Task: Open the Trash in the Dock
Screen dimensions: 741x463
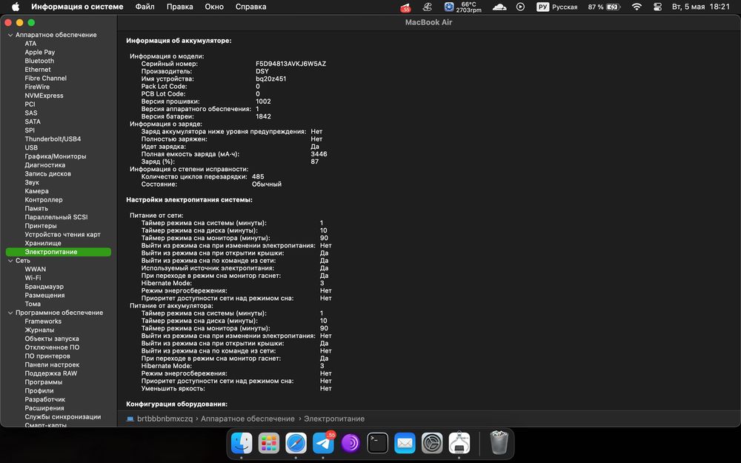Action: [x=499, y=443]
